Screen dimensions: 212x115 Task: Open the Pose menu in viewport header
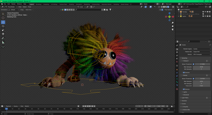[x=29, y=7]
